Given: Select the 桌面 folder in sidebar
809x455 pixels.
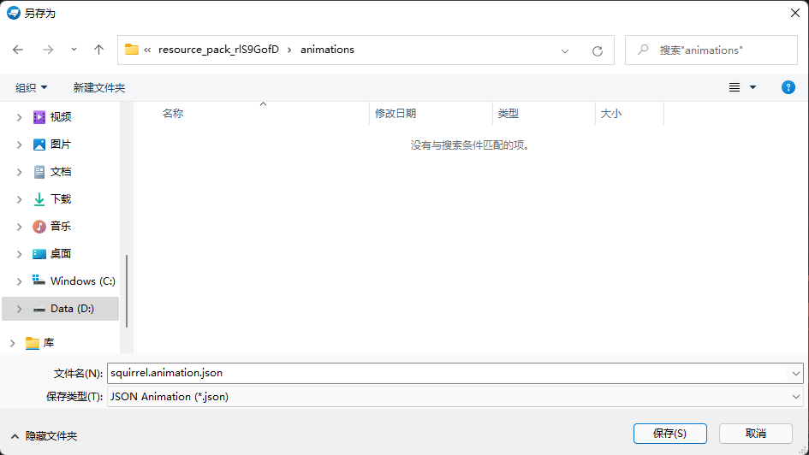Looking at the screenshot, I should pyautogui.click(x=61, y=253).
